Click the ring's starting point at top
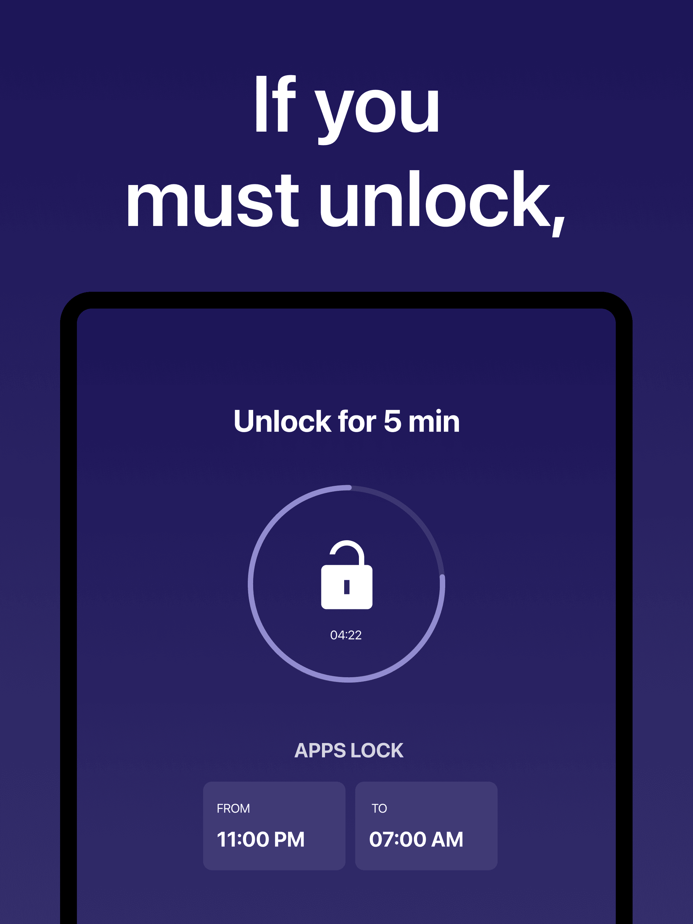693x924 pixels. [x=349, y=488]
